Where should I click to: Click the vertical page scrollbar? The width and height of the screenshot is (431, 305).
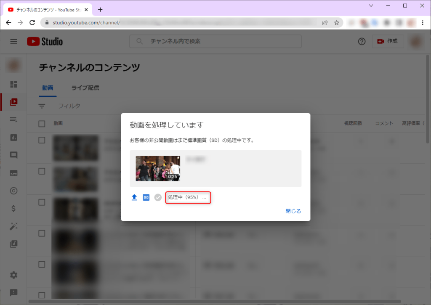428,99
